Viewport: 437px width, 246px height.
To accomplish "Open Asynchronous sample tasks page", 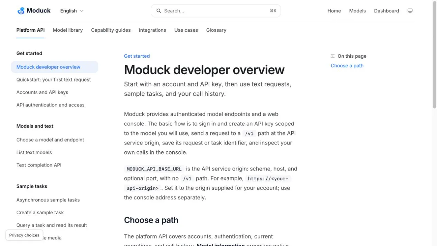I will pyautogui.click(x=48, y=200).
